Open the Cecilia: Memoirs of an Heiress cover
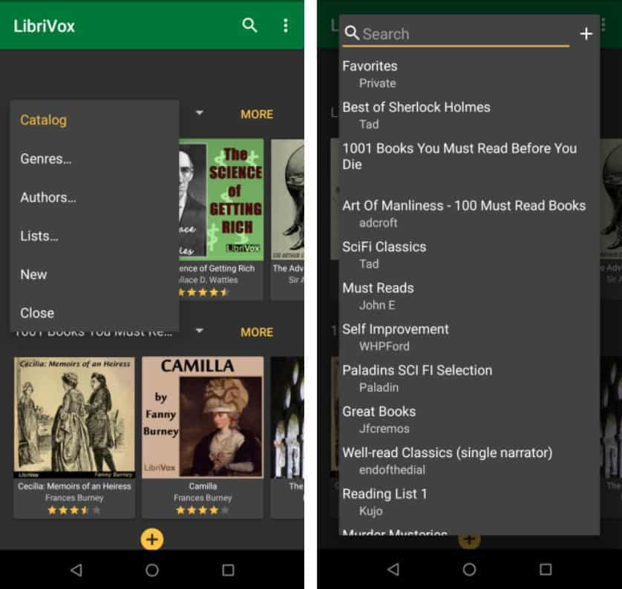The height and width of the screenshot is (589, 622). click(74, 418)
